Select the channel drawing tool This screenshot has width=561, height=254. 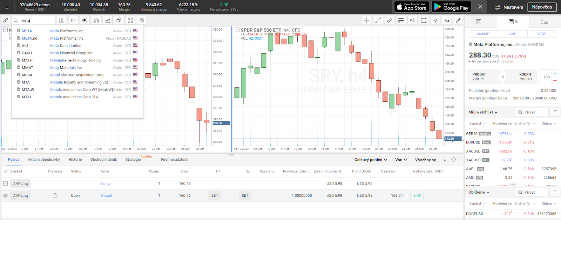(x=390, y=20)
